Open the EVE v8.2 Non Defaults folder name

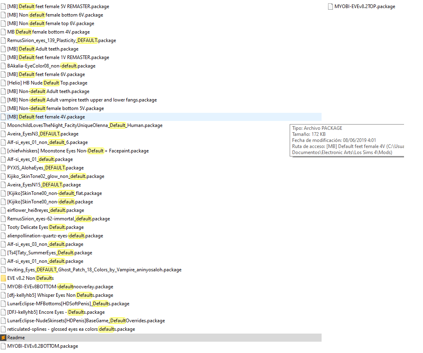pyautogui.click(x=30, y=278)
